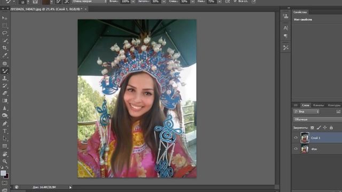Switch to the 3D panel tab
This screenshot has height=192, width=342.
coord(296,105)
